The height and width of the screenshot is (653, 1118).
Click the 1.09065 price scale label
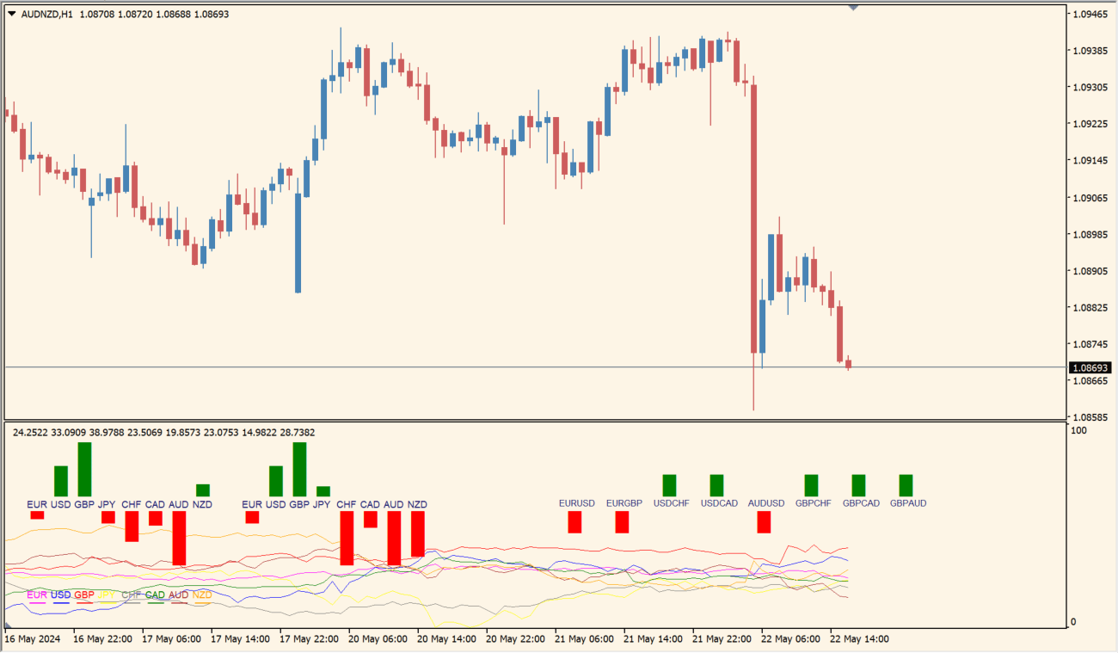click(x=1089, y=197)
